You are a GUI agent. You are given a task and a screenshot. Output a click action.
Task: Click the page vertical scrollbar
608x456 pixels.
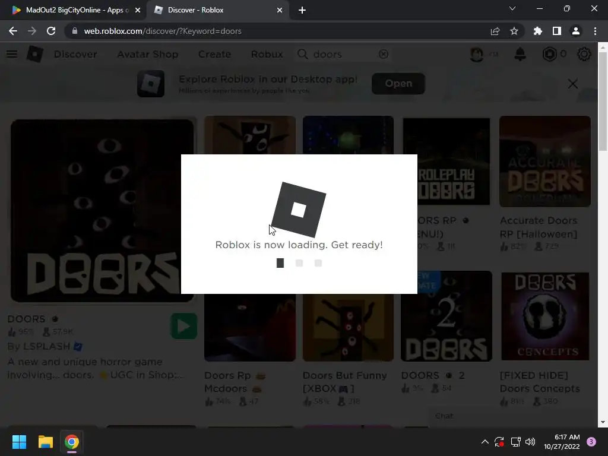603,102
